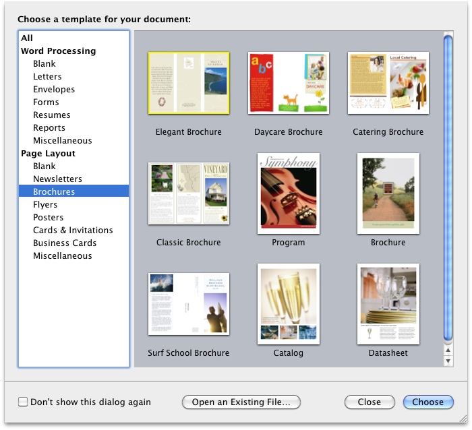Click the blue vertical scrollbar thumb
This screenshot has height=430, width=472.
[x=448, y=188]
